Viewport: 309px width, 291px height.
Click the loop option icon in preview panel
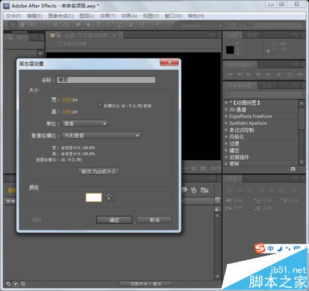pyautogui.click(x=290, y=74)
